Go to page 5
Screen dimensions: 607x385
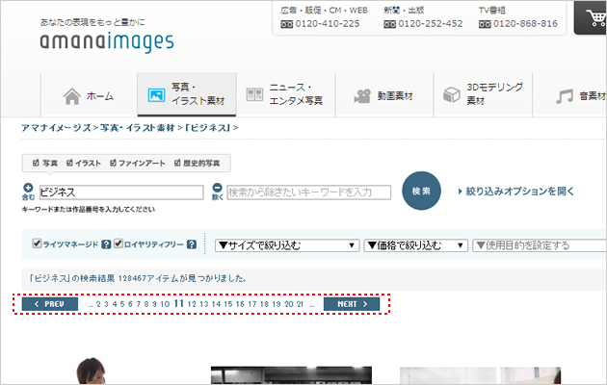(122, 304)
